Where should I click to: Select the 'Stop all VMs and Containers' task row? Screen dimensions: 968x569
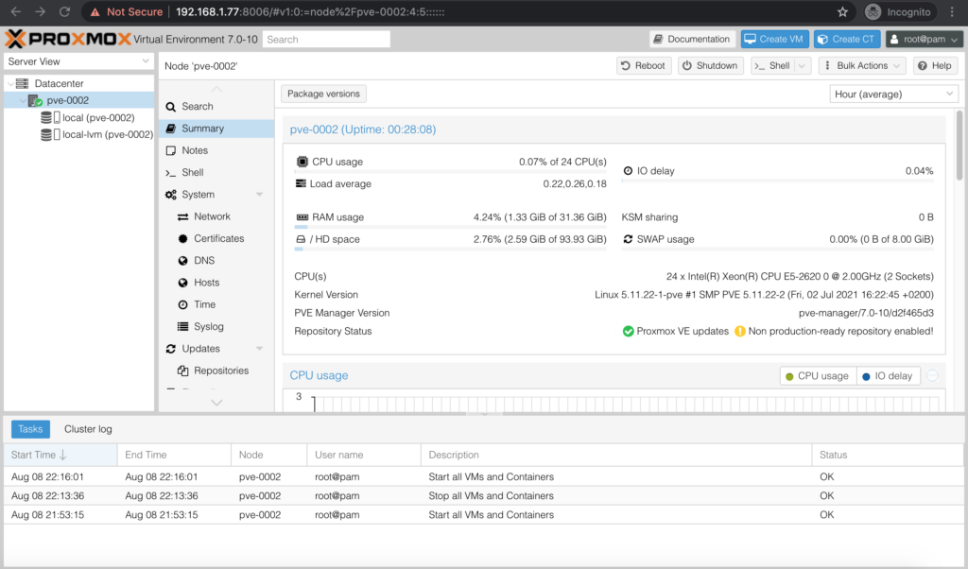tap(483, 495)
